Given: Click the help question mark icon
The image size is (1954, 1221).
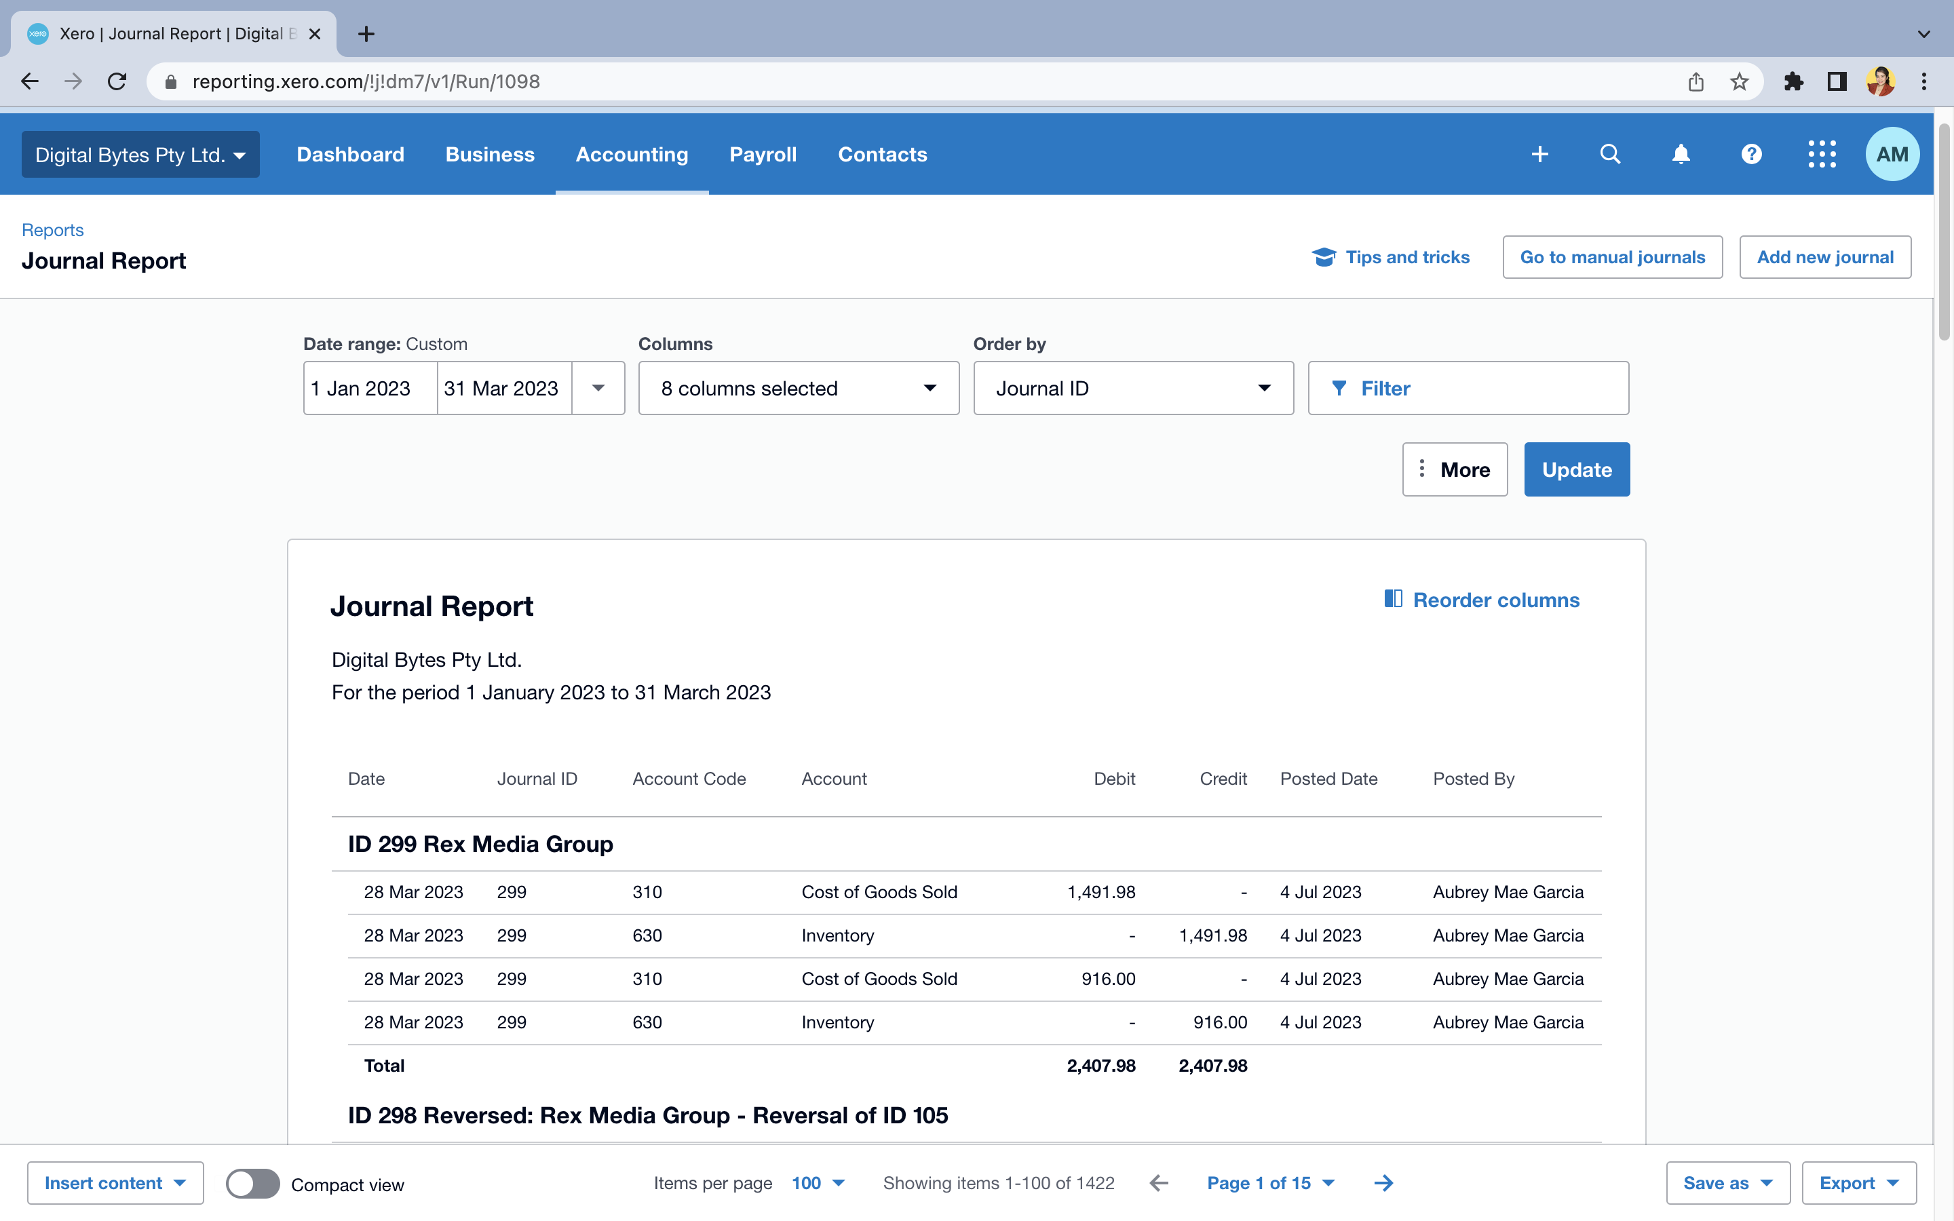Looking at the screenshot, I should [x=1751, y=154].
